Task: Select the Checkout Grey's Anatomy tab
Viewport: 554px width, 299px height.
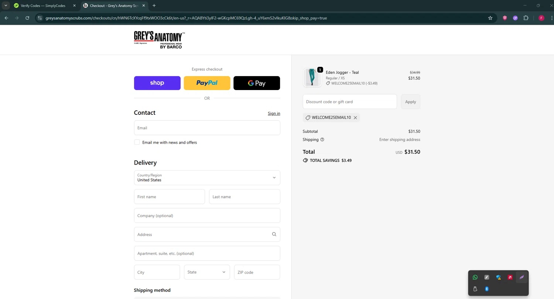Action: [x=113, y=6]
